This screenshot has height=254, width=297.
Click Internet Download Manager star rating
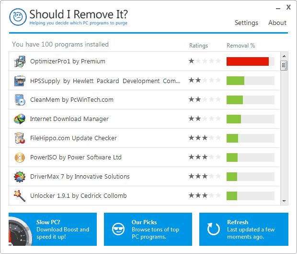(x=205, y=119)
